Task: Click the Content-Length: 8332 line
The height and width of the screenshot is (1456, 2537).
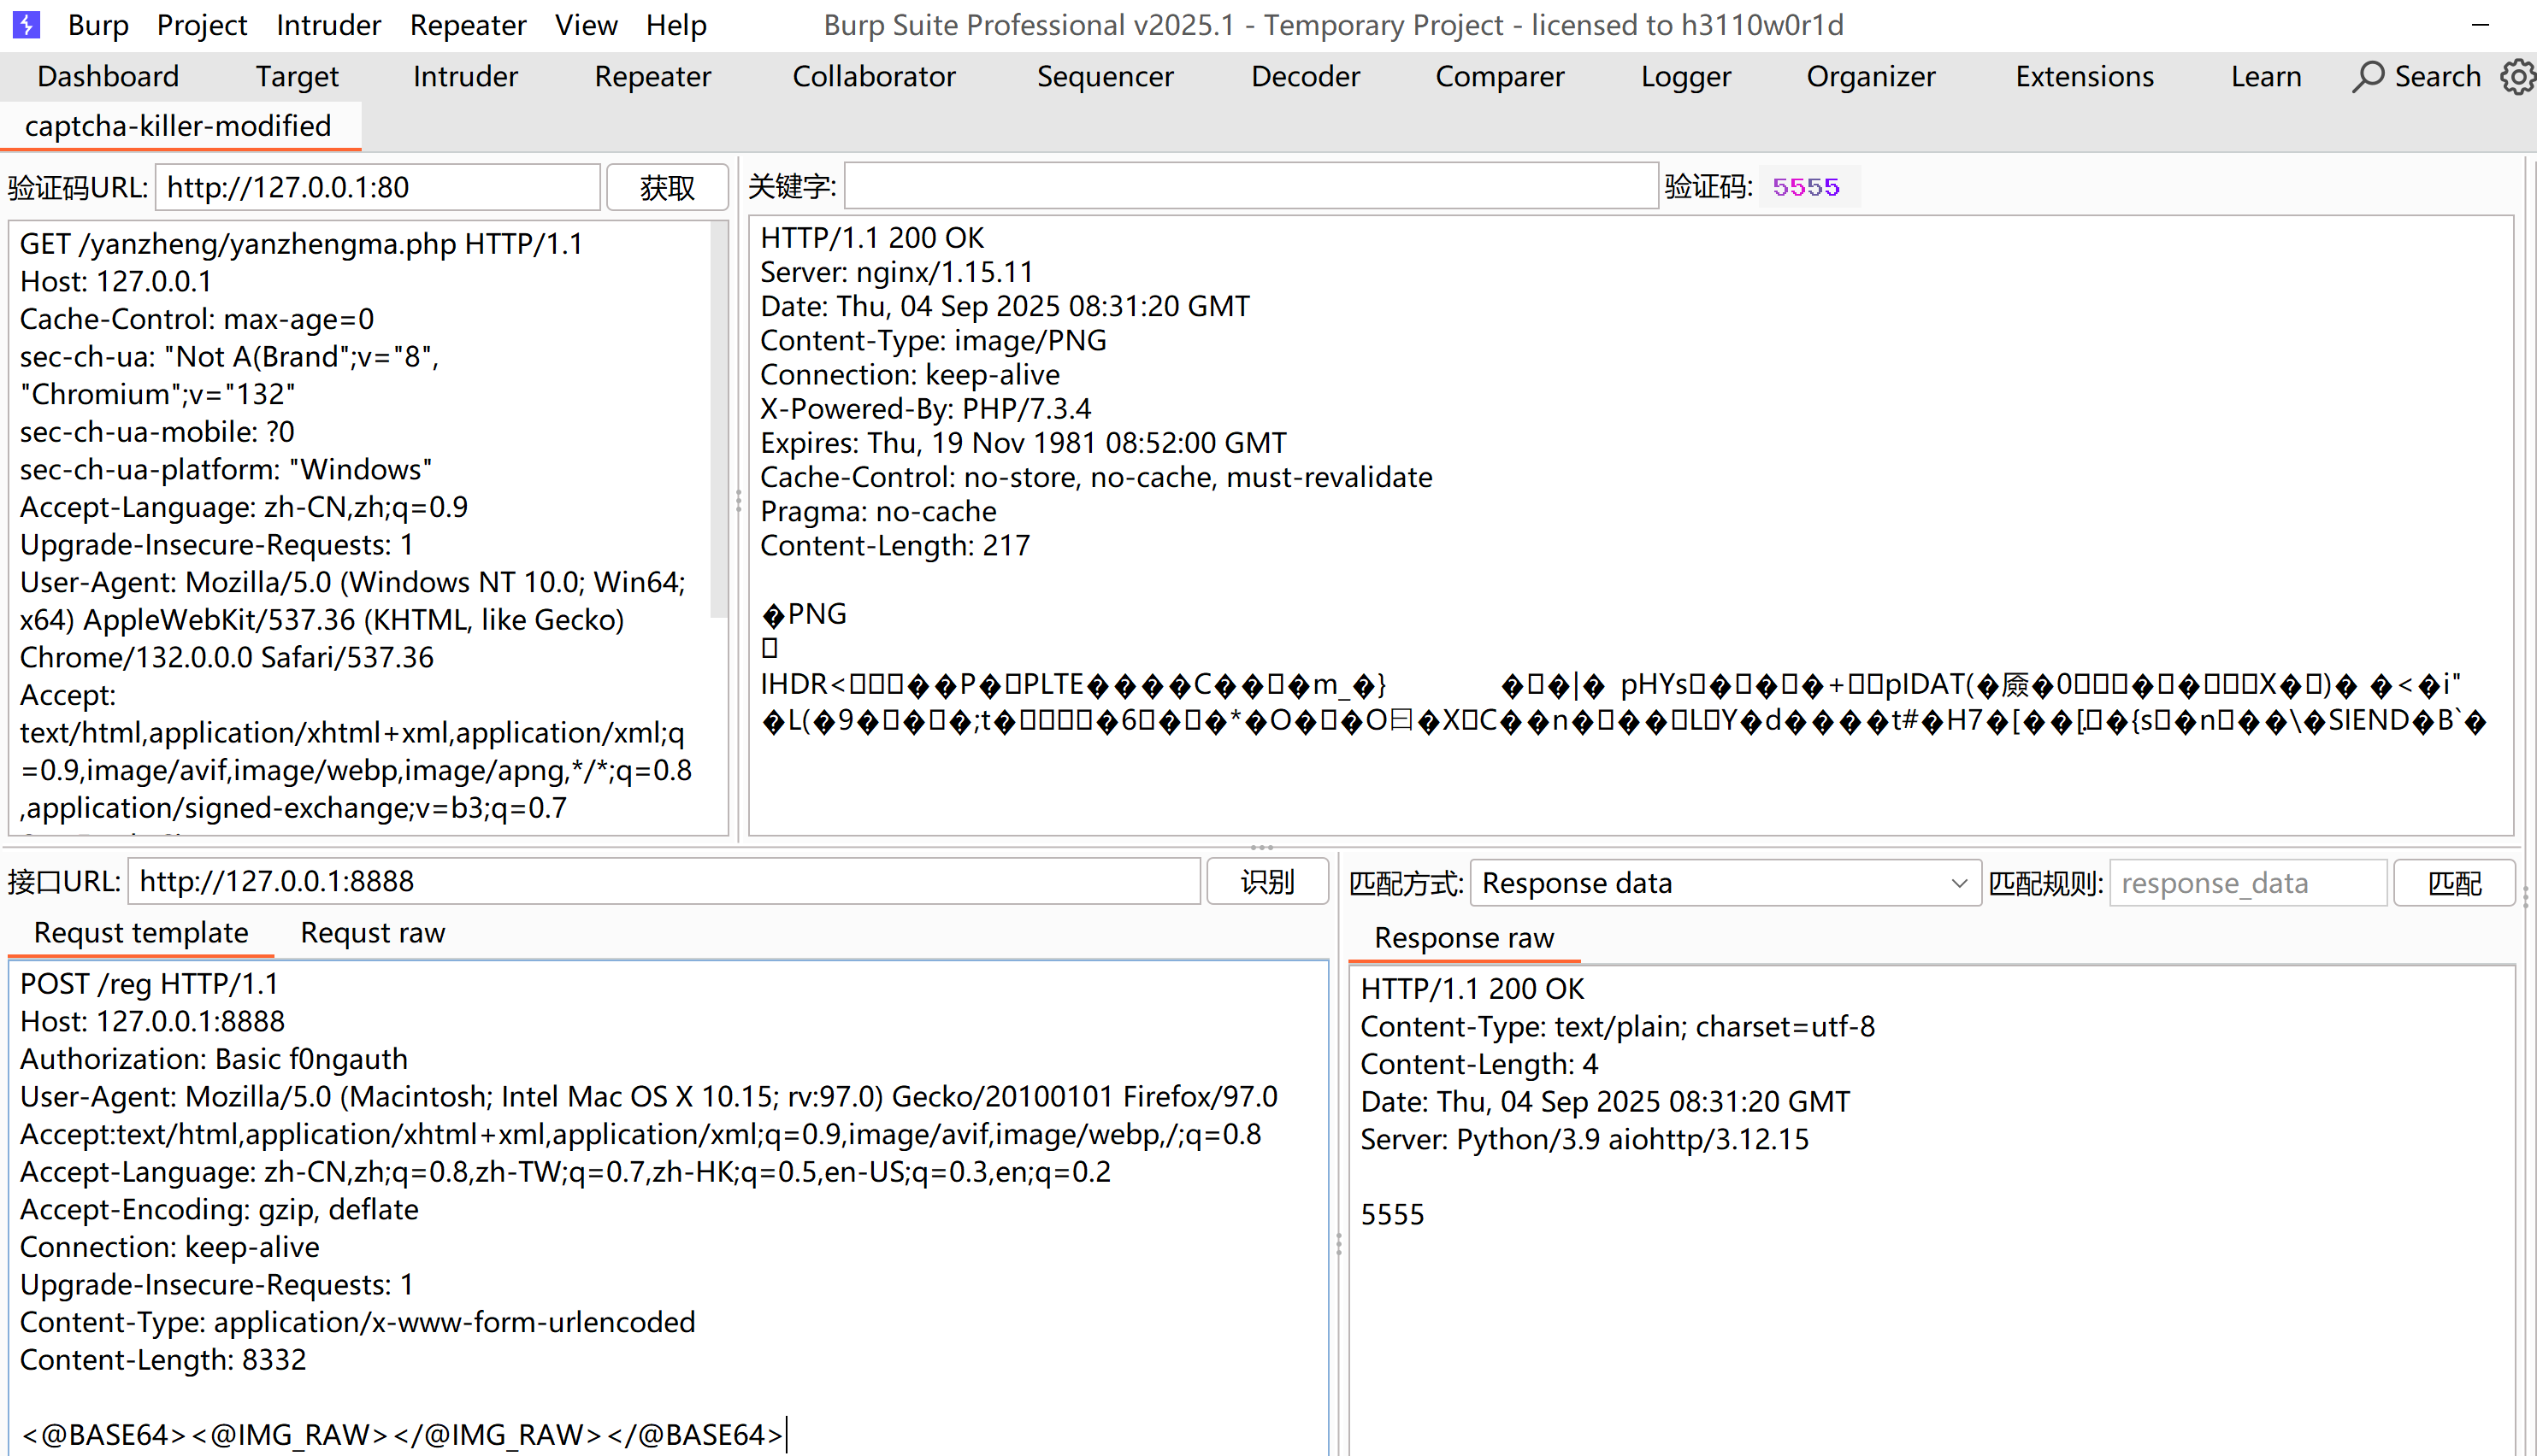Action: [163, 1360]
